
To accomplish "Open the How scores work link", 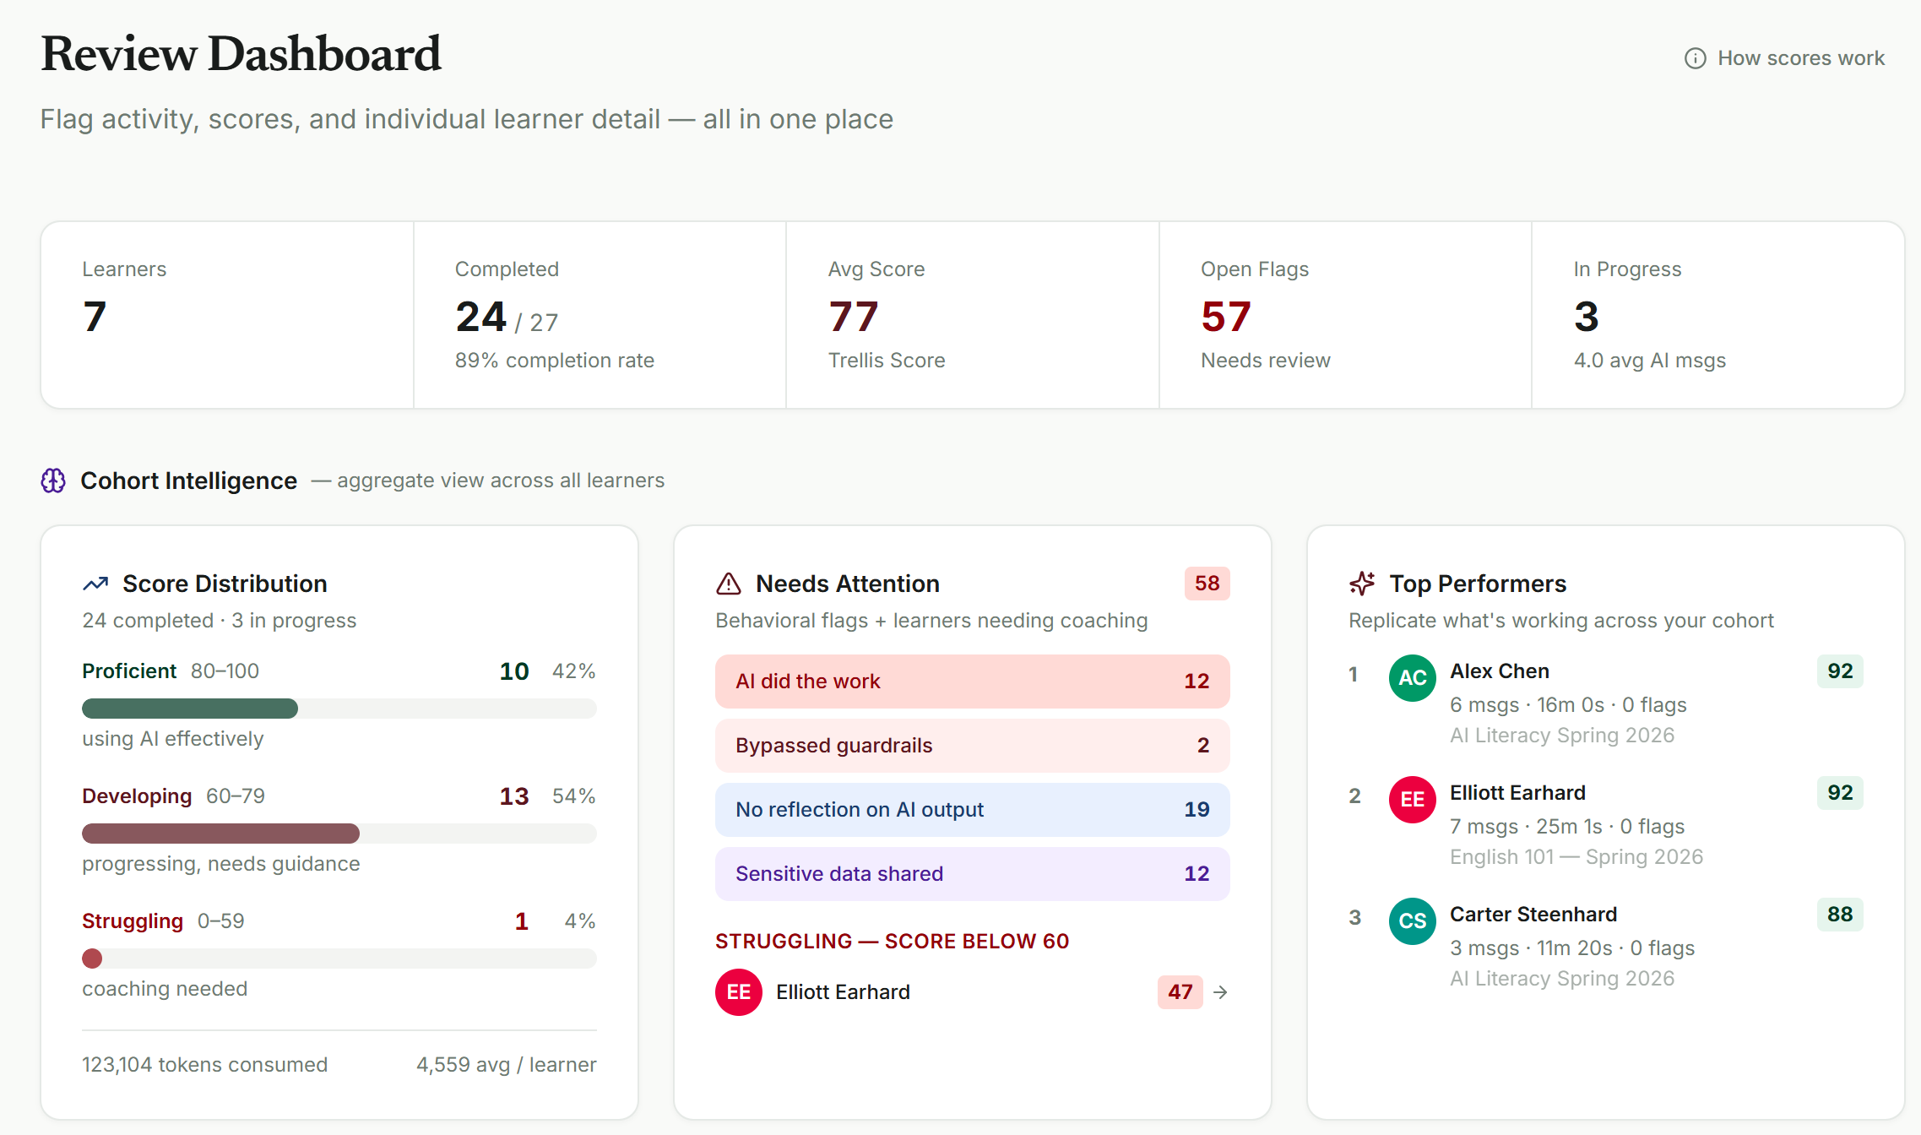I will point(1800,58).
